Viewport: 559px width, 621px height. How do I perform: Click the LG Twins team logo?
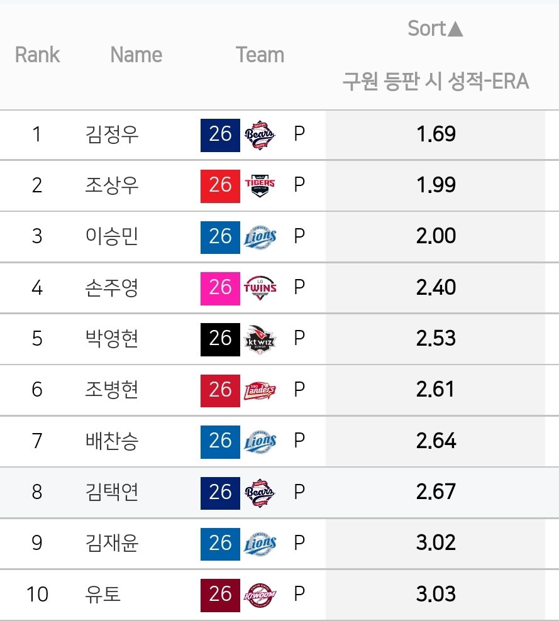260,288
